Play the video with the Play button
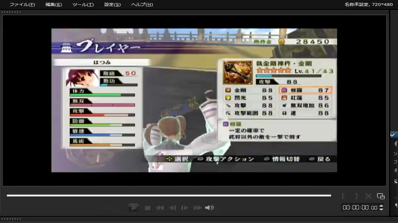Viewport: 398px width, 223px height. (133, 208)
